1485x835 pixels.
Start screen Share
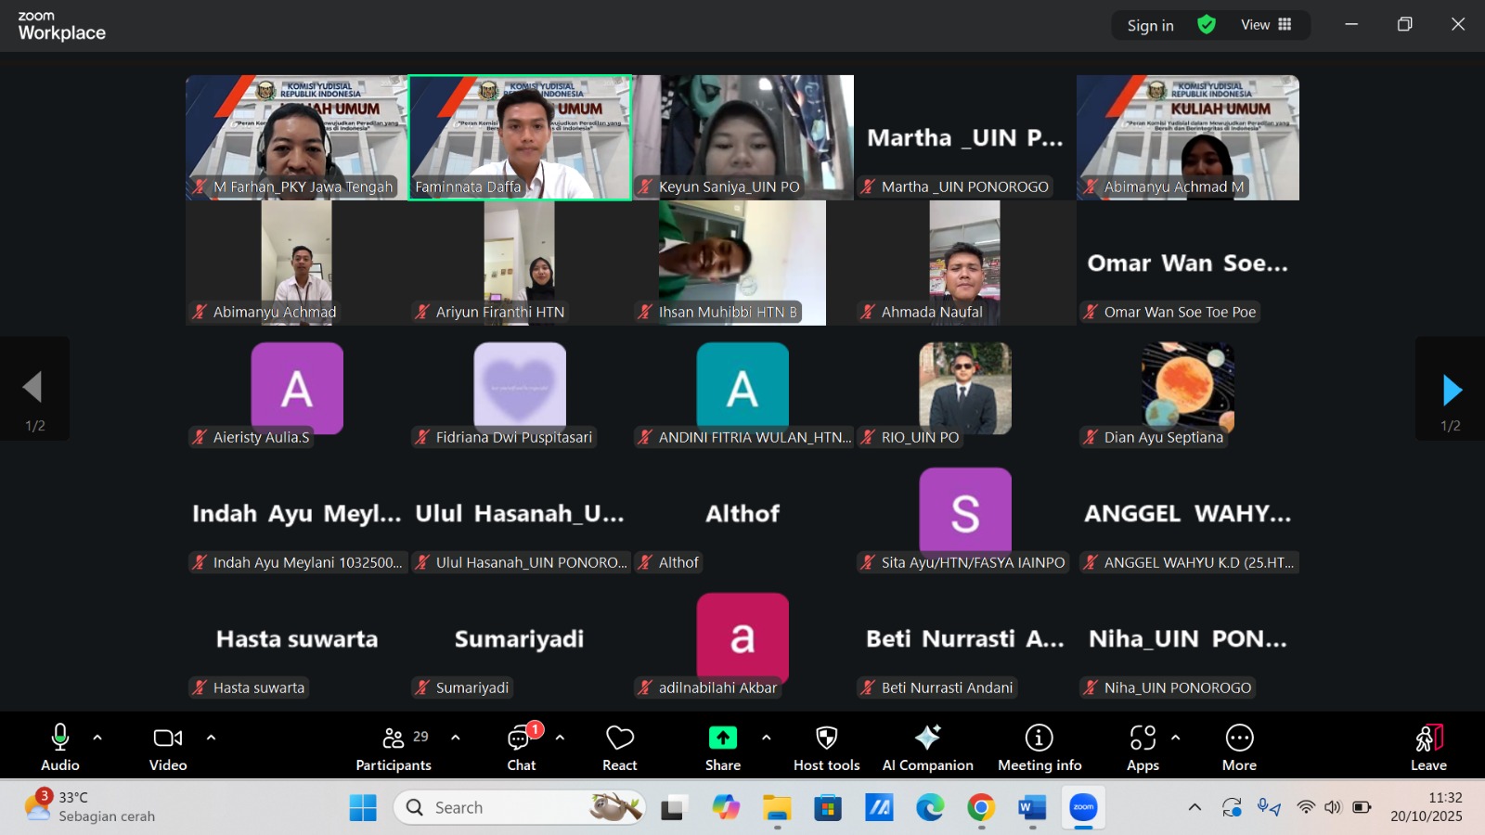722,748
